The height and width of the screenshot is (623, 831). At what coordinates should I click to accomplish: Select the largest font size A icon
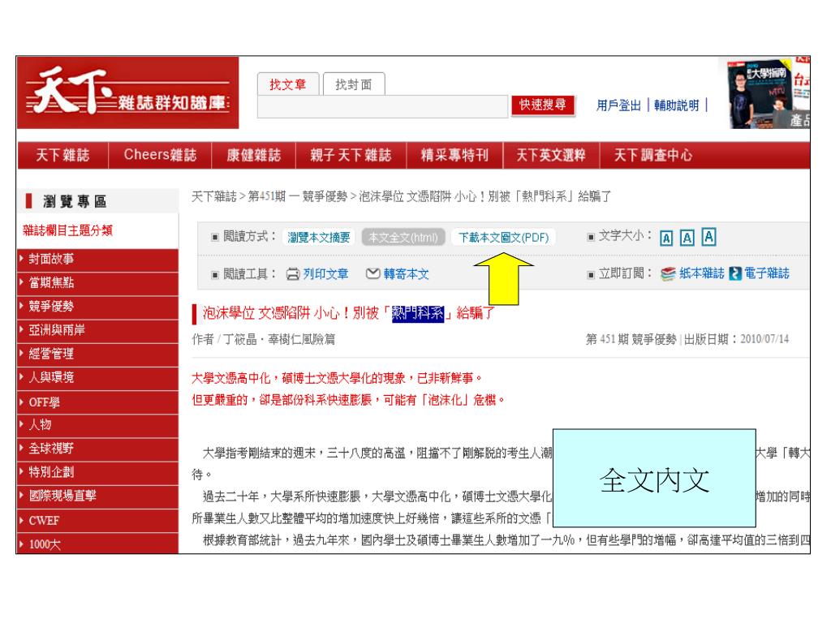[x=709, y=237]
